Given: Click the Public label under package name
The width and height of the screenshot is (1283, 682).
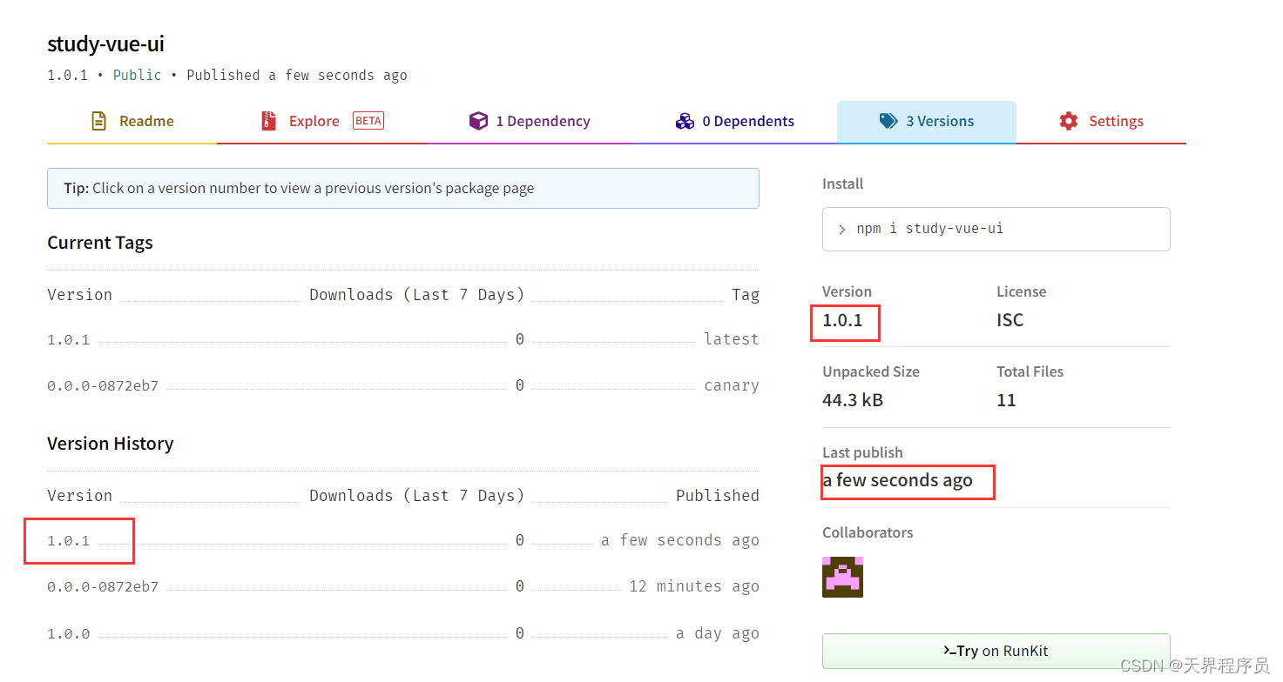Looking at the screenshot, I should point(138,75).
